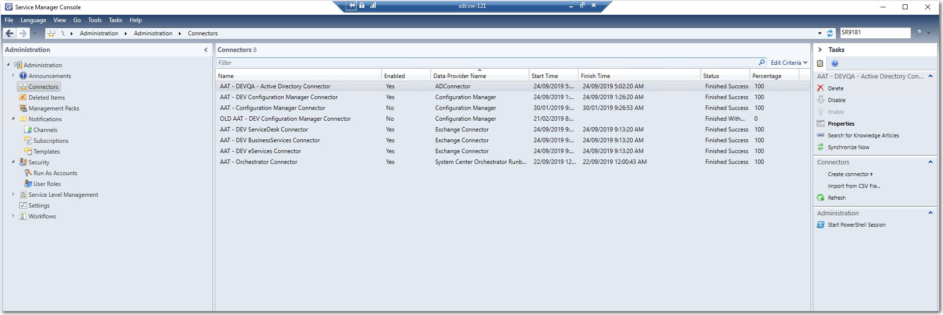The height and width of the screenshot is (315, 943).
Task: Click the Workflows icon in tree
Action: pyautogui.click(x=23, y=216)
